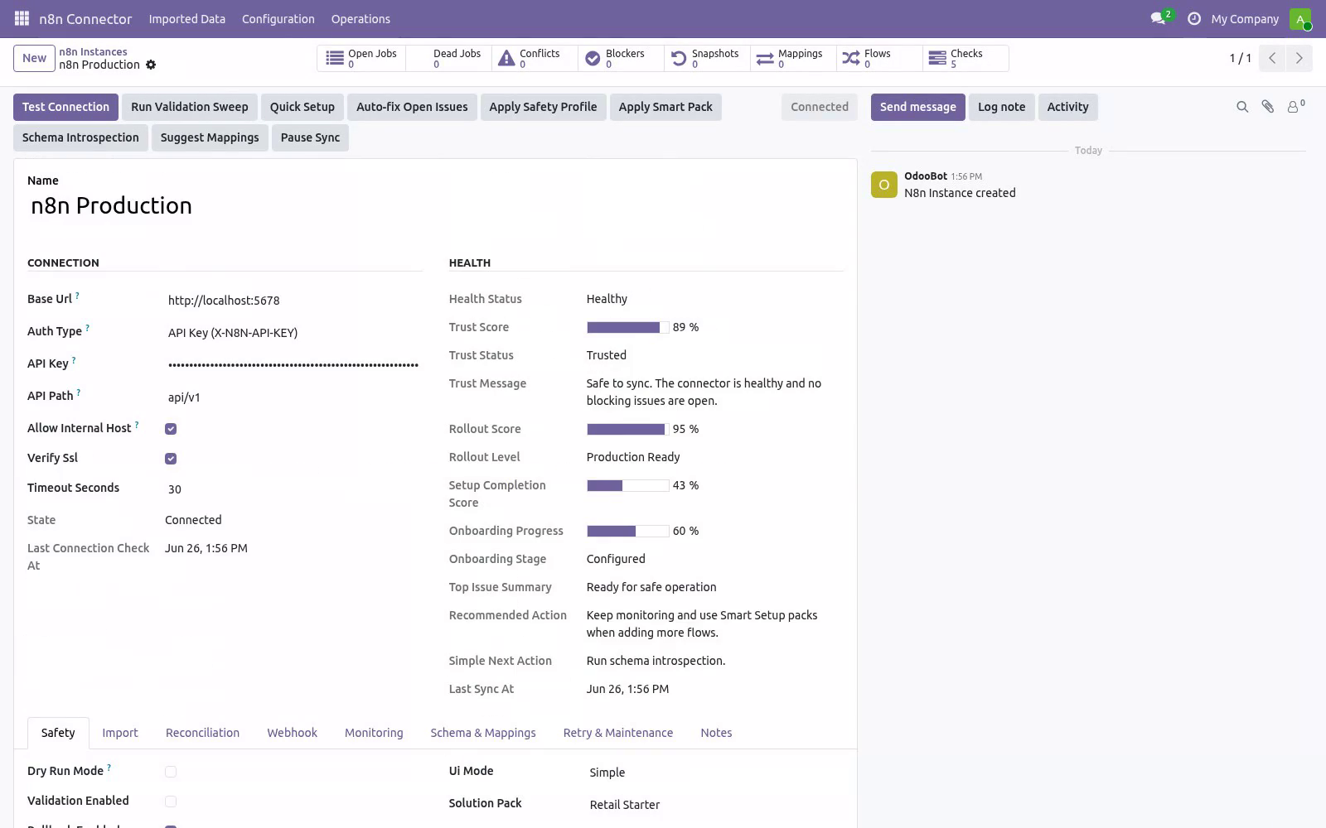Image resolution: width=1326 pixels, height=828 pixels.
Task: Open Imported Data menu
Action: 187,19
